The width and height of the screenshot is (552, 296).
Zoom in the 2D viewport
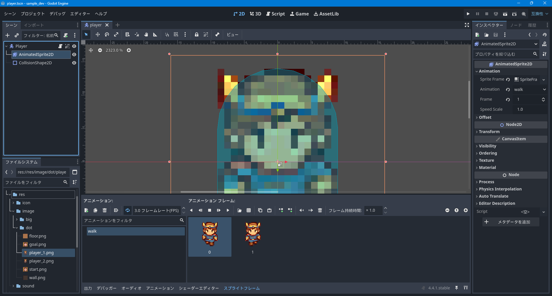[x=129, y=50]
